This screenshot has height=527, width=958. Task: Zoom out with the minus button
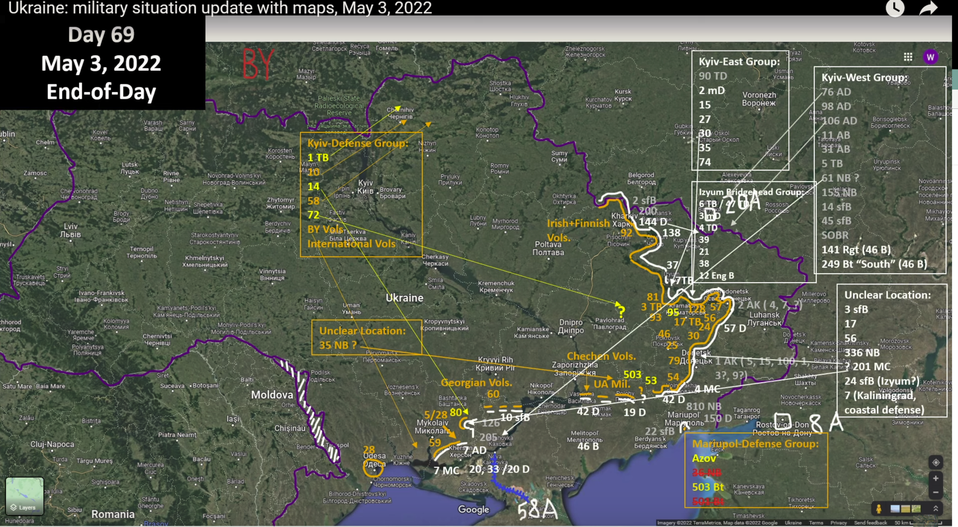[x=935, y=492]
